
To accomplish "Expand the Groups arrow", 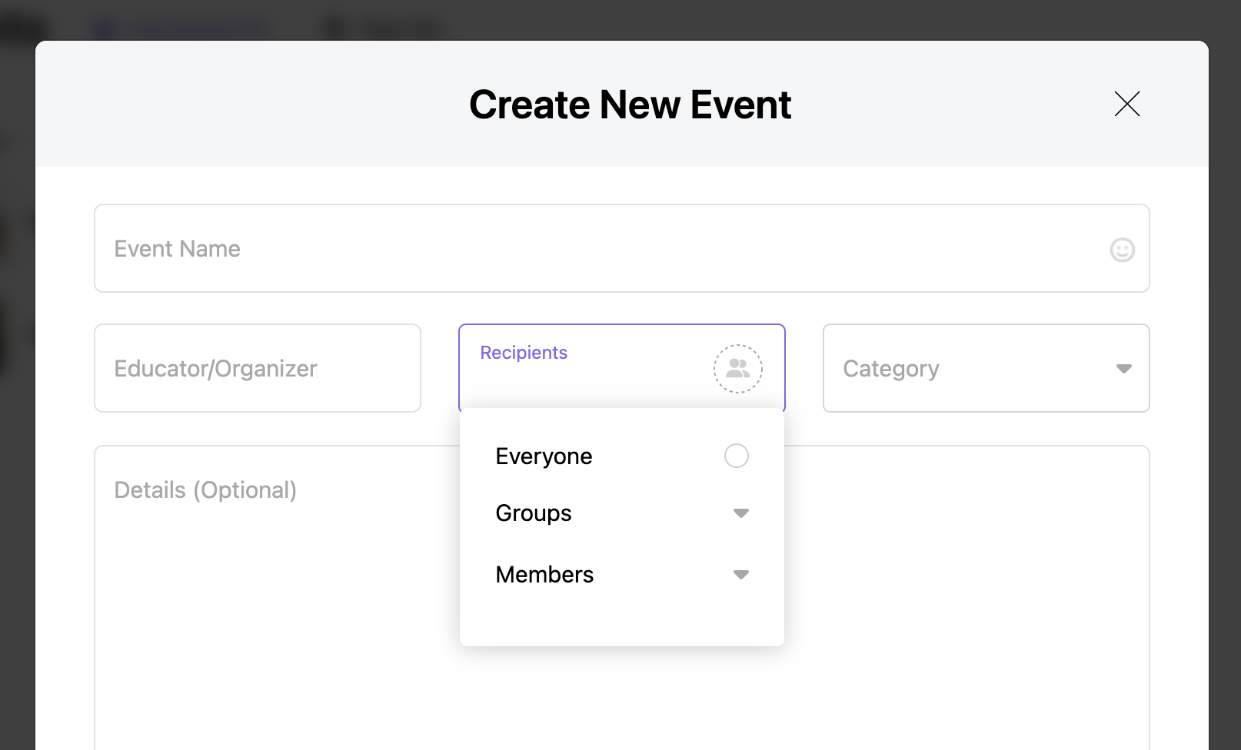I will point(740,513).
